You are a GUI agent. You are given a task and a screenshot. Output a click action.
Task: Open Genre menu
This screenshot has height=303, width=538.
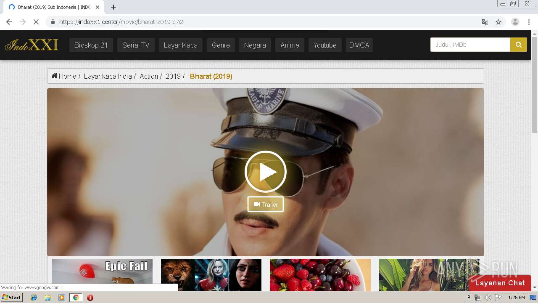(x=221, y=45)
